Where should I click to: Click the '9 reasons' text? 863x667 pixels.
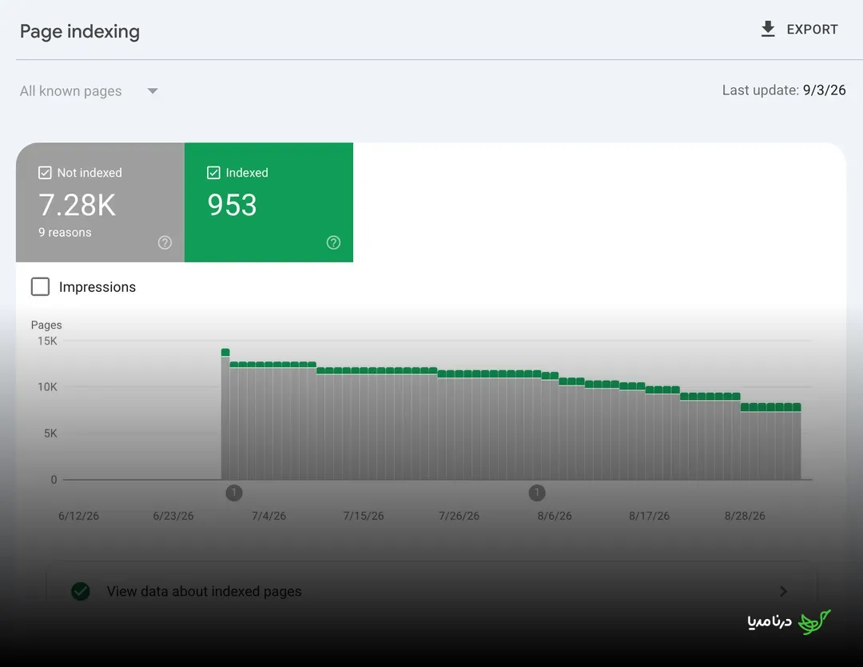click(65, 233)
